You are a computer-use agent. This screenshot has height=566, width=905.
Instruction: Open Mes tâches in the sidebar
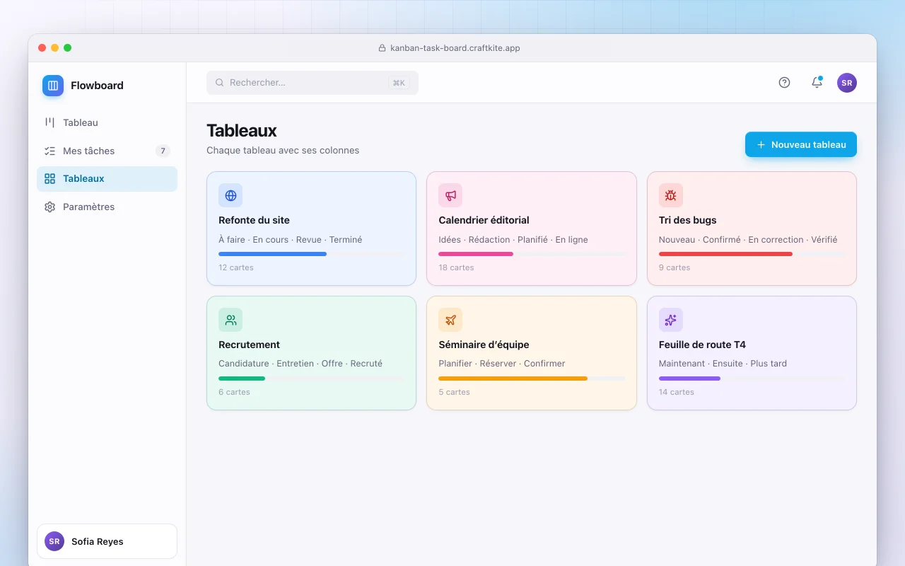pyautogui.click(x=107, y=151)
